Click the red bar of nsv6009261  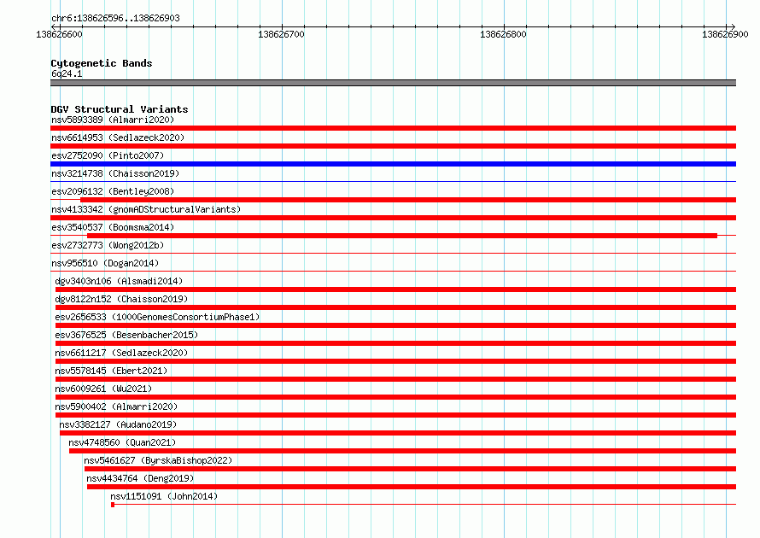(x=395, y=397)
